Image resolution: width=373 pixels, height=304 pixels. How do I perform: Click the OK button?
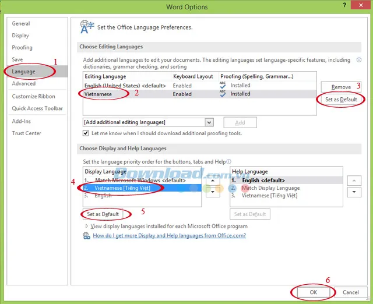[312, 292]
